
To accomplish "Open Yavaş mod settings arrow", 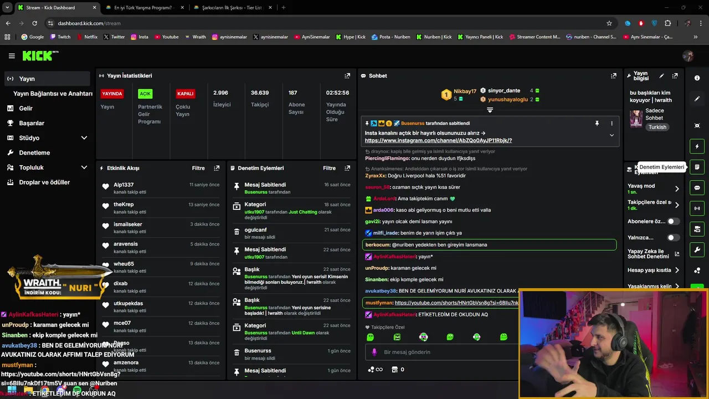I will [x=676, y=189].
